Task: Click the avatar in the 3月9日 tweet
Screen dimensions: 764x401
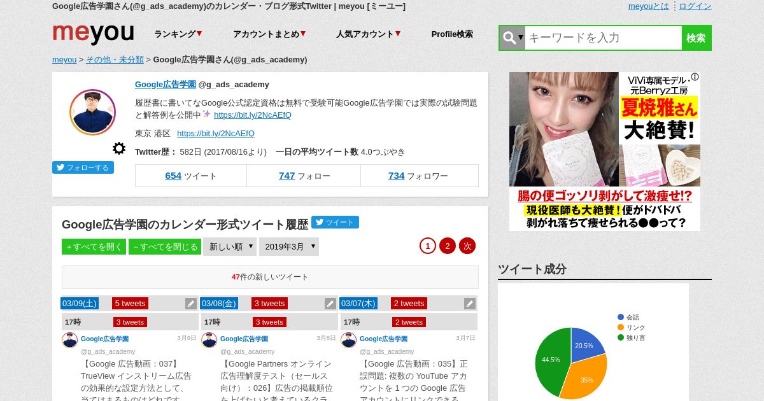Action: (x=70, y=340)
